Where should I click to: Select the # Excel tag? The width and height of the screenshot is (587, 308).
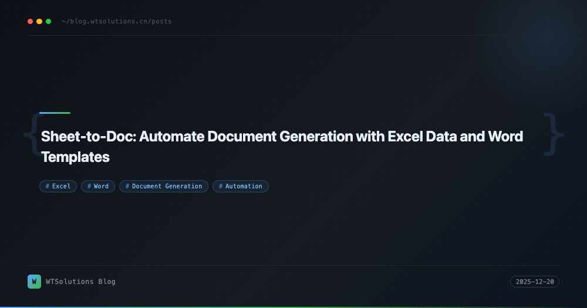(58, 187)
